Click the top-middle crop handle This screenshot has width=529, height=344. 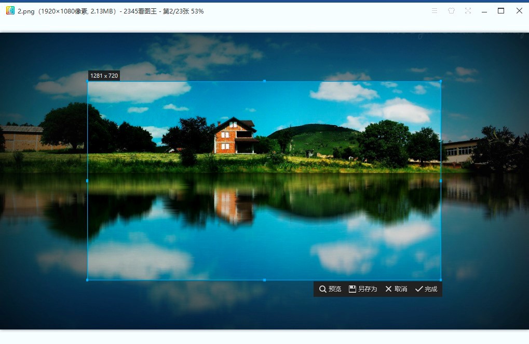tap(265, 81)
